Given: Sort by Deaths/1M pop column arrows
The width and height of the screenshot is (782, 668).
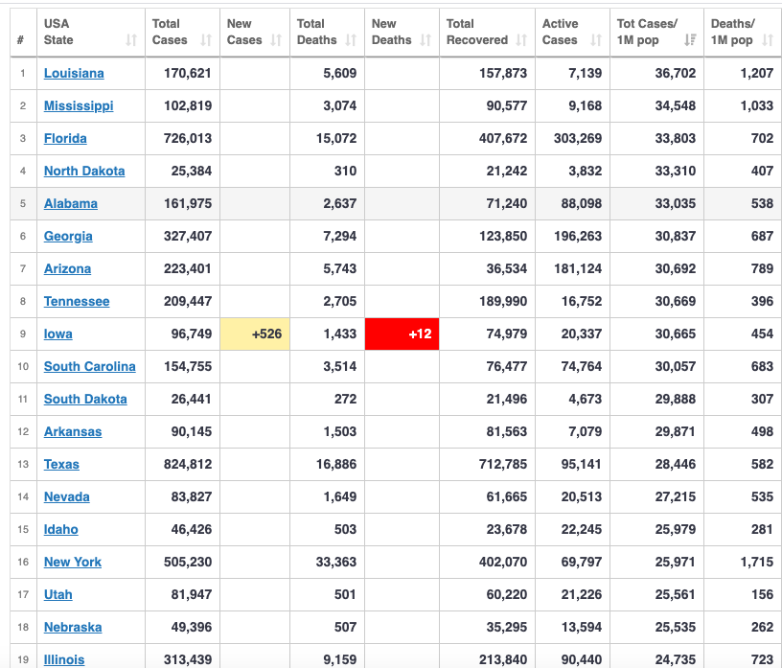Looking at the screenshot, I should click(768, 40).
